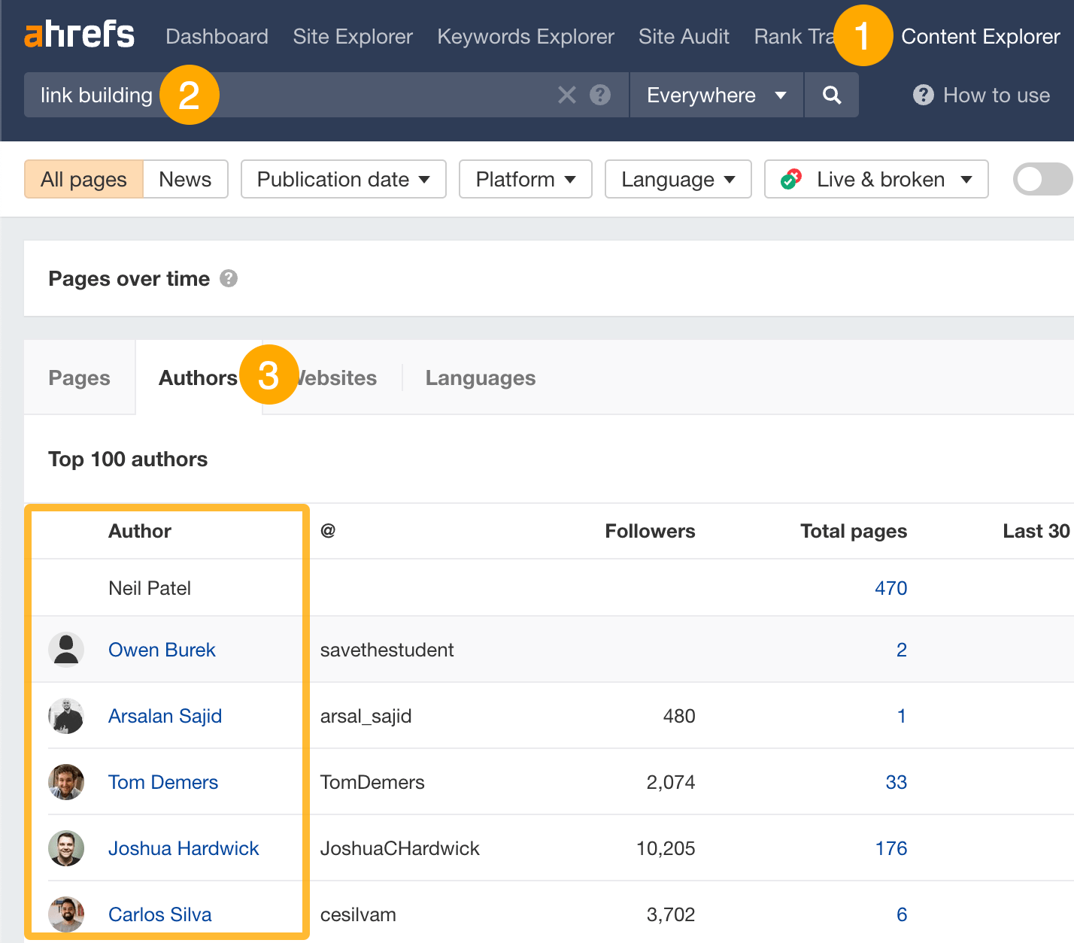Click Tom Demers' profile photo
1074x943 pixels.
(66, 782)
